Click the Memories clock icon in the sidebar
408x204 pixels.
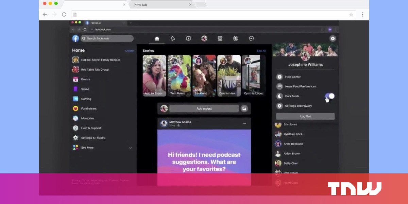tap(75, 118)
